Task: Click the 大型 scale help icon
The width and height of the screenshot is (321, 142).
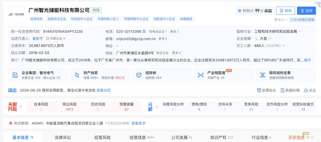Action: 270,39
